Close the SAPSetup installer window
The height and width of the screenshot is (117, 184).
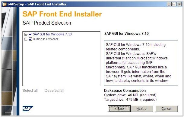click(179, 4)
